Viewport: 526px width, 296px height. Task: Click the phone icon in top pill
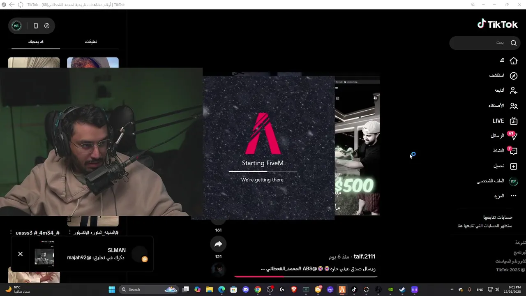(36, 25)
